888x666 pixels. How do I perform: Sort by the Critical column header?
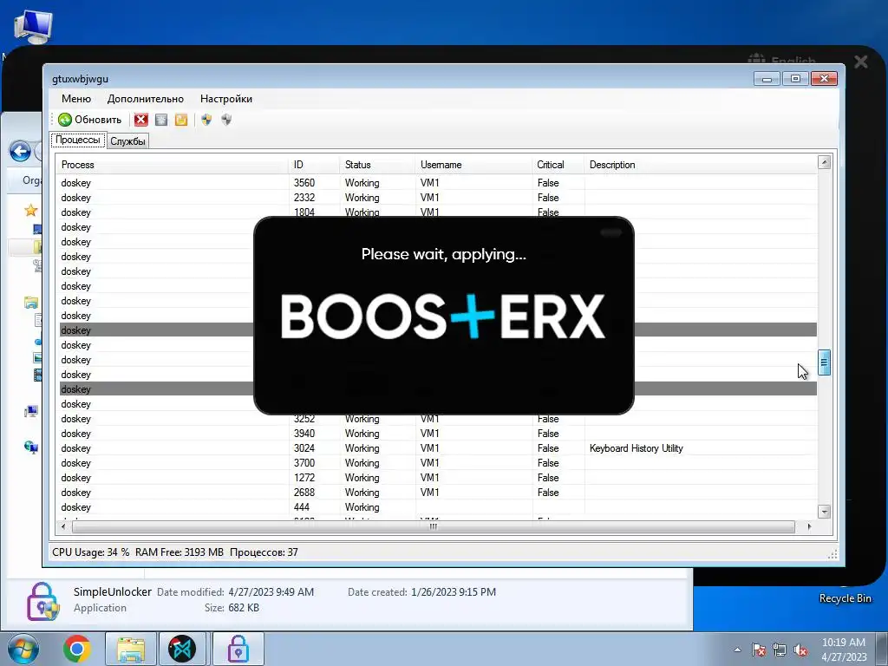coord(558,165)
